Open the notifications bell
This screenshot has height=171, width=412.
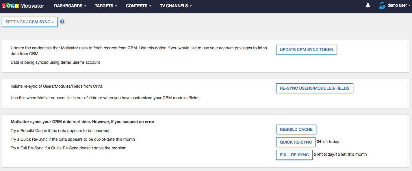coord(368,5)
